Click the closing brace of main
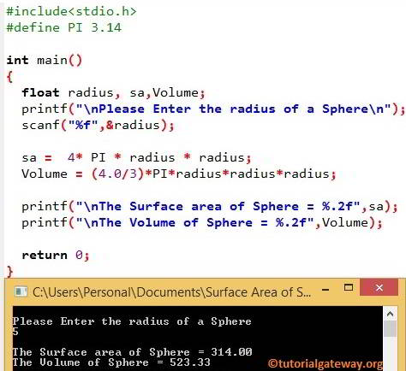This screenshot has height=371, width=406. (x=9, y=271)
